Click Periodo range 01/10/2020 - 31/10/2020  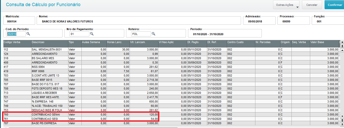[x=209, y=34]
